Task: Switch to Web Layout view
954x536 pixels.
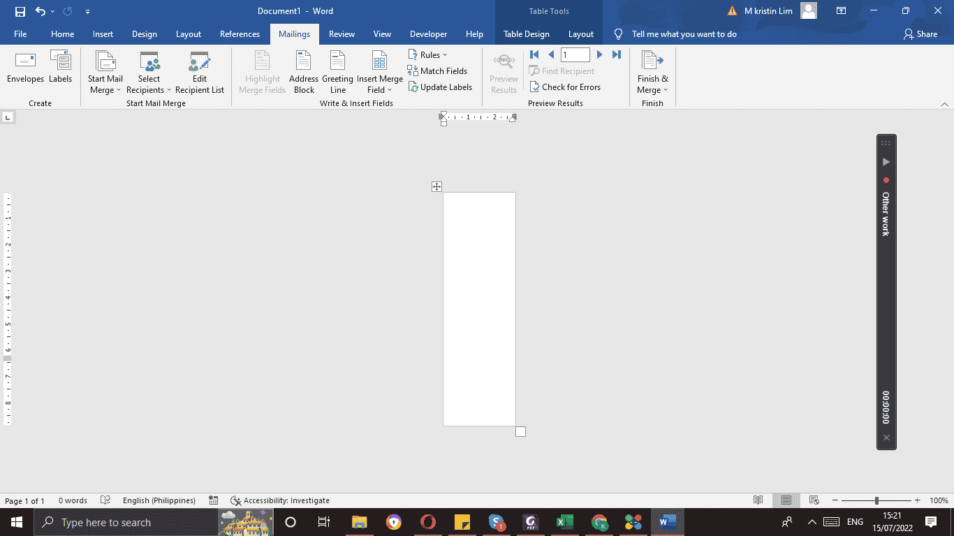Action: point(814,500)
